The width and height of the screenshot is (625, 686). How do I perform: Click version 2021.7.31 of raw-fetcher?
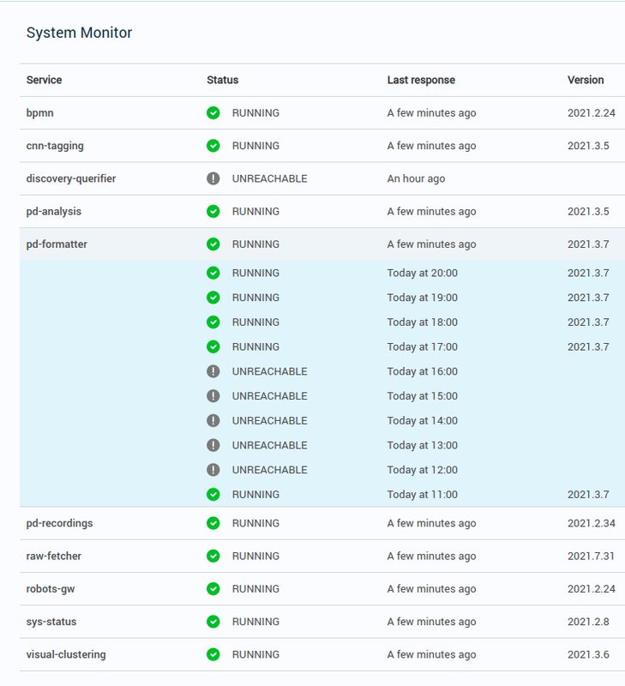click(x=591, y=556)
